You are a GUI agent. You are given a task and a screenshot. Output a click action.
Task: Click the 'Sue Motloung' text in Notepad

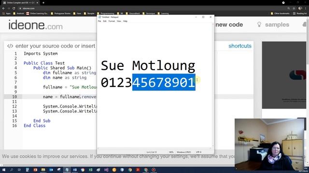pyautogui.click(x=148, y=66)
